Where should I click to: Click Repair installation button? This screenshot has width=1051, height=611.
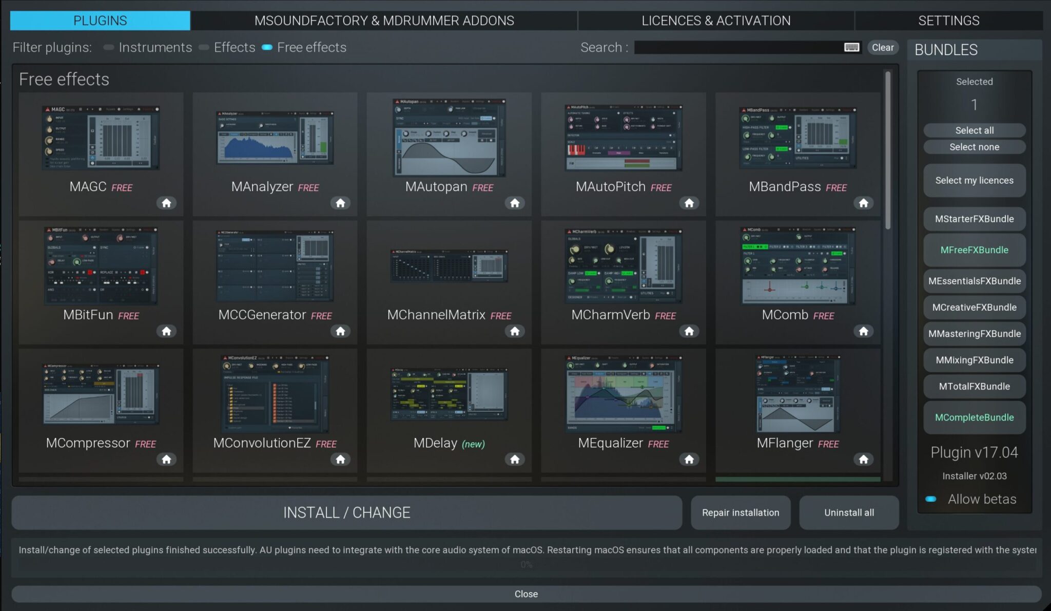[x=740, y=512]
